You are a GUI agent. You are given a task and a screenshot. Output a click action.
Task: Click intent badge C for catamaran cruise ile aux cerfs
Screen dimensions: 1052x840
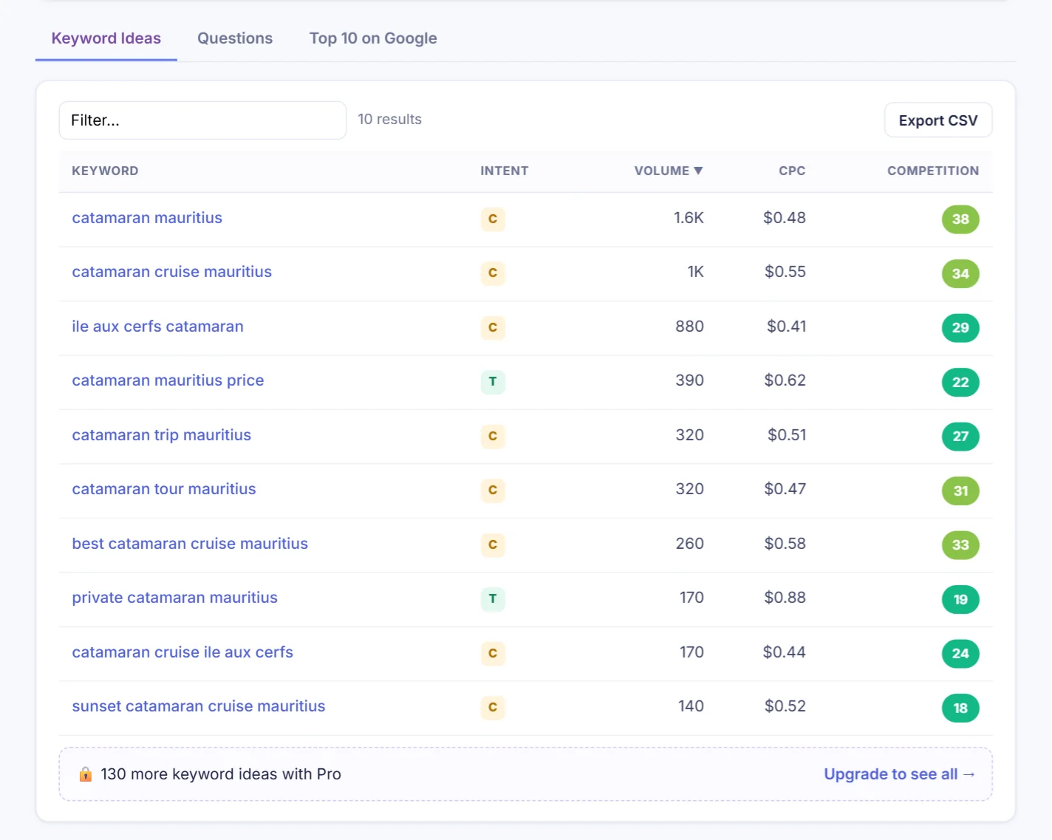pyautogui.click(x=493, y=653)
